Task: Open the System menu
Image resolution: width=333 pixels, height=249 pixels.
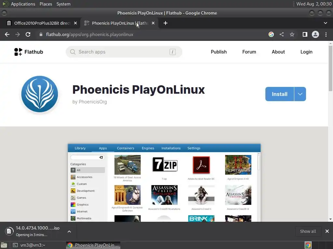Action: tap(63, 4)
